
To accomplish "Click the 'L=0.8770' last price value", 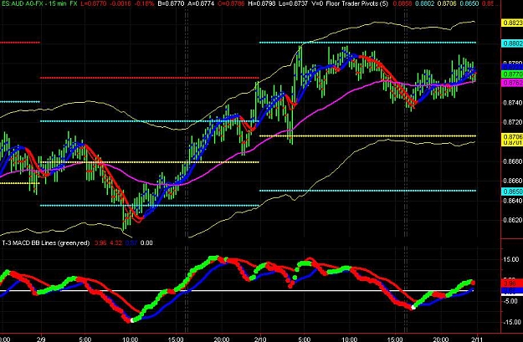I will 93,3.
